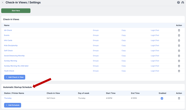Viewport: 186px width, 110px height.
Task: Copy the Events view
Action: click(x=124, y=35)
